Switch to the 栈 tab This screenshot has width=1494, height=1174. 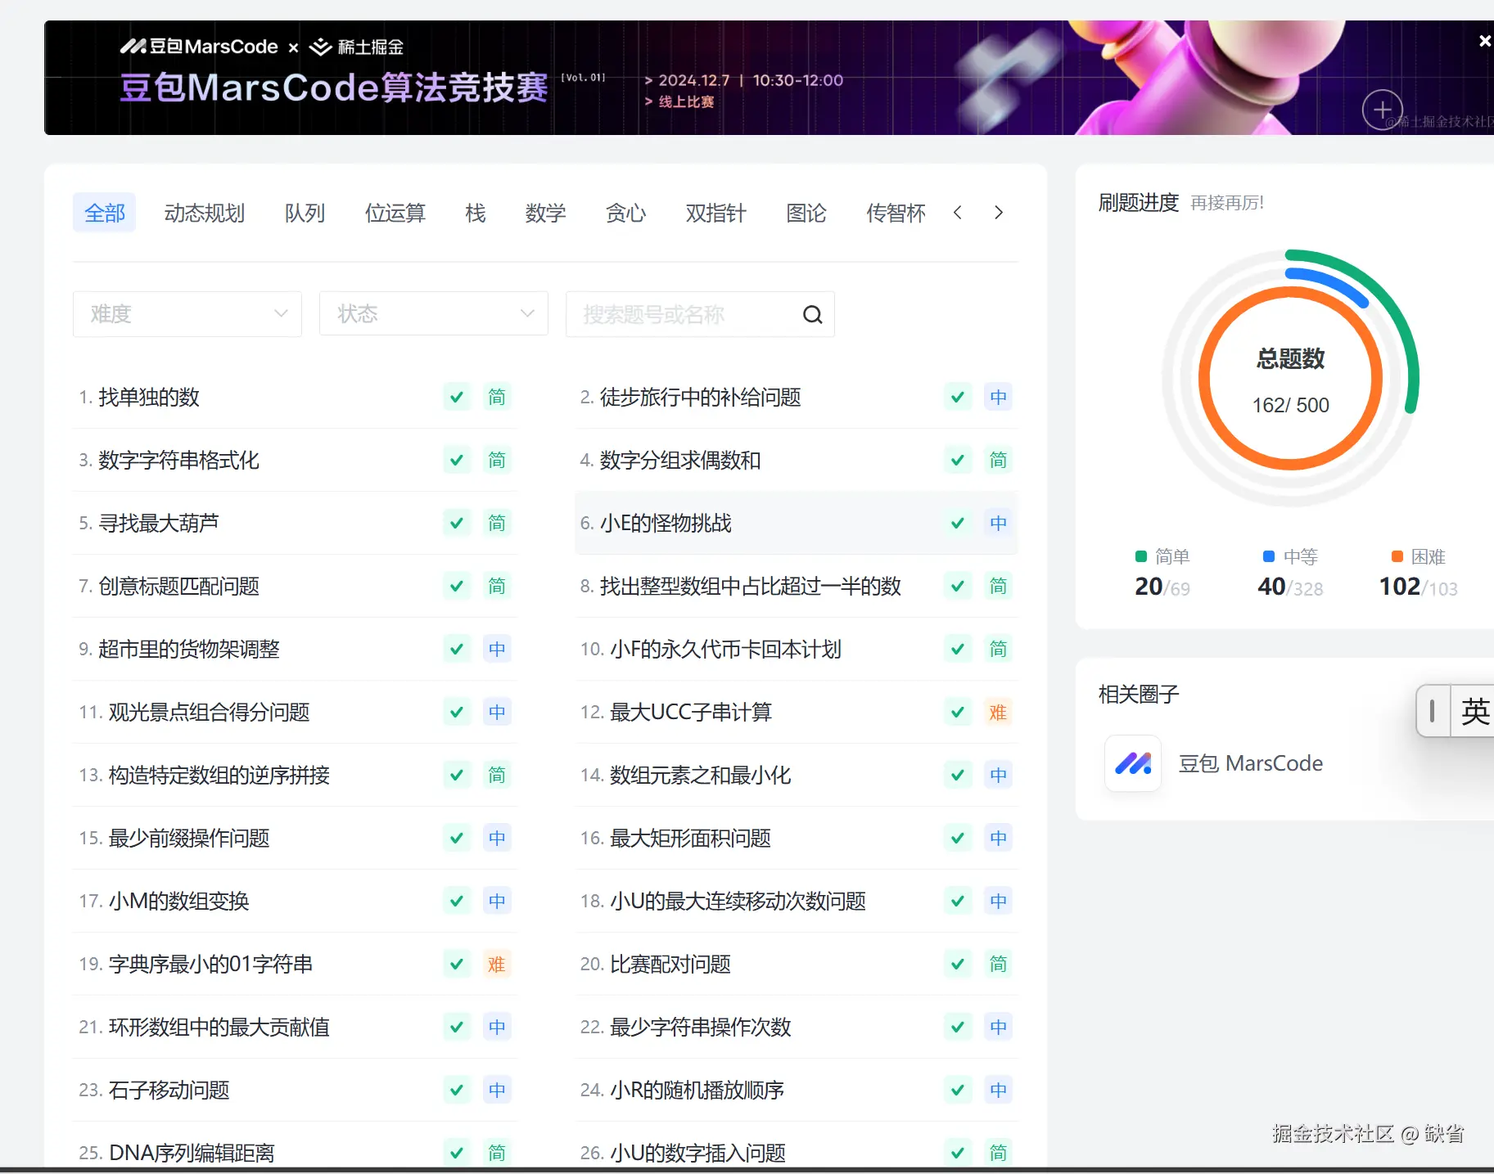[x=476, y=213]
